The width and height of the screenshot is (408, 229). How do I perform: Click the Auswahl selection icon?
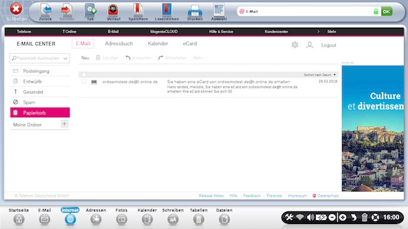pyautogui.click(x=219, y=10)
